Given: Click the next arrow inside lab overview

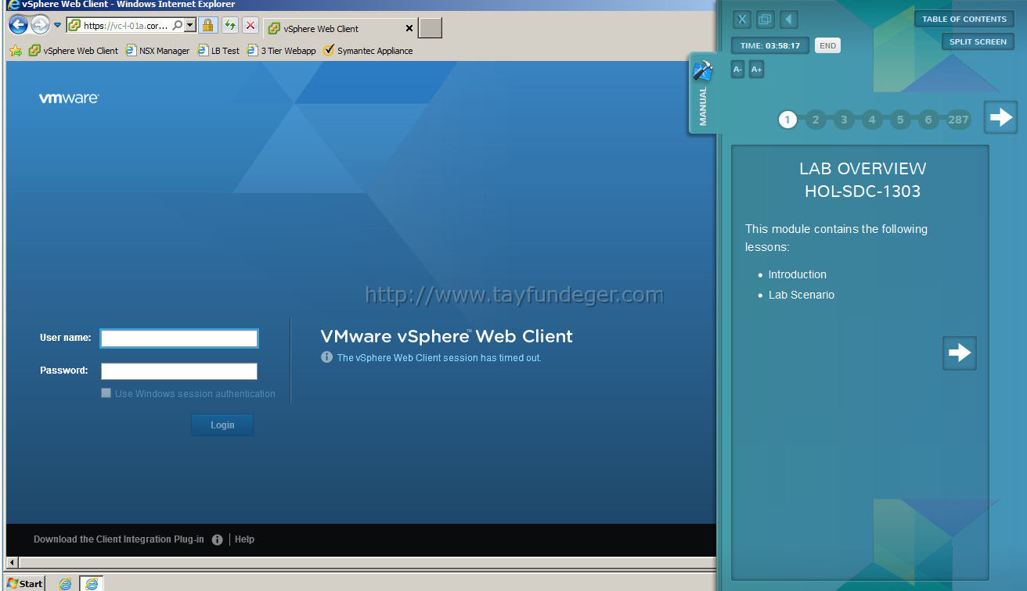Looking at the screenshot, I should pos(960,353).
